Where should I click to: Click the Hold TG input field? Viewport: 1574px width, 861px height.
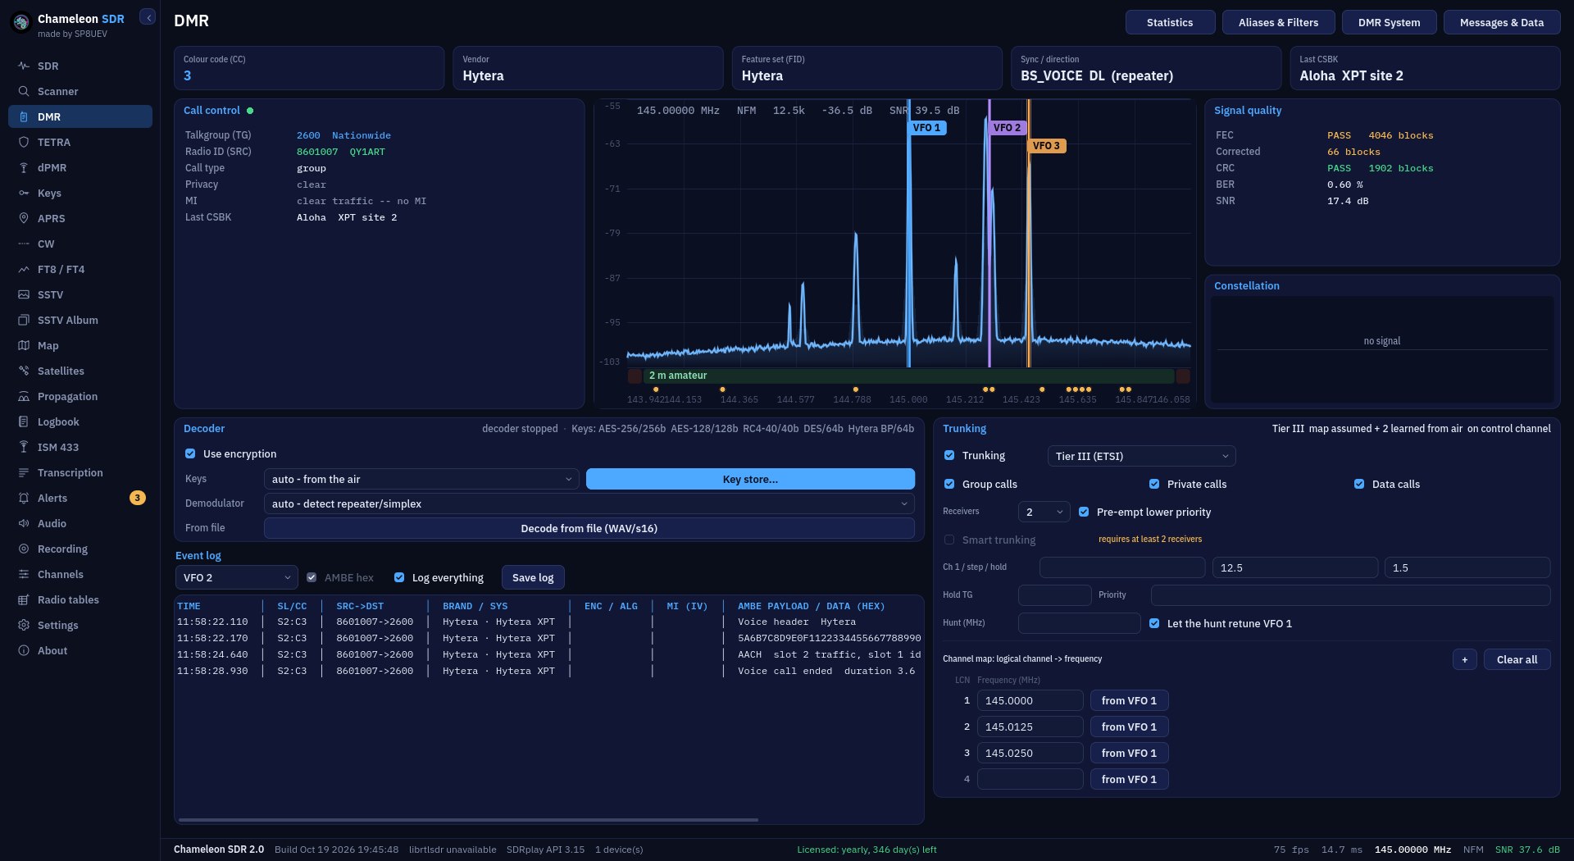pyautogui.click(x=1054, y=595)
